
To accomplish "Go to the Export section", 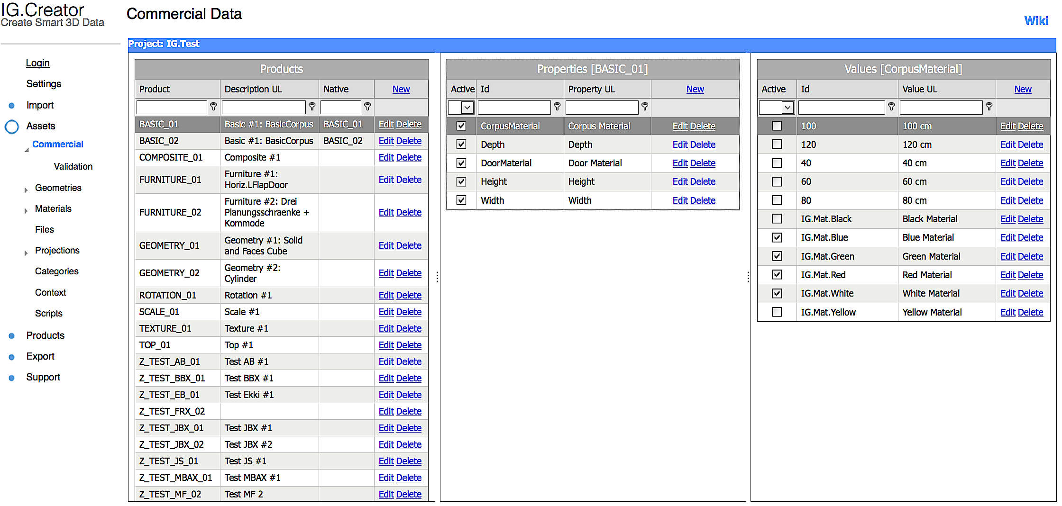I will point(40,356).
